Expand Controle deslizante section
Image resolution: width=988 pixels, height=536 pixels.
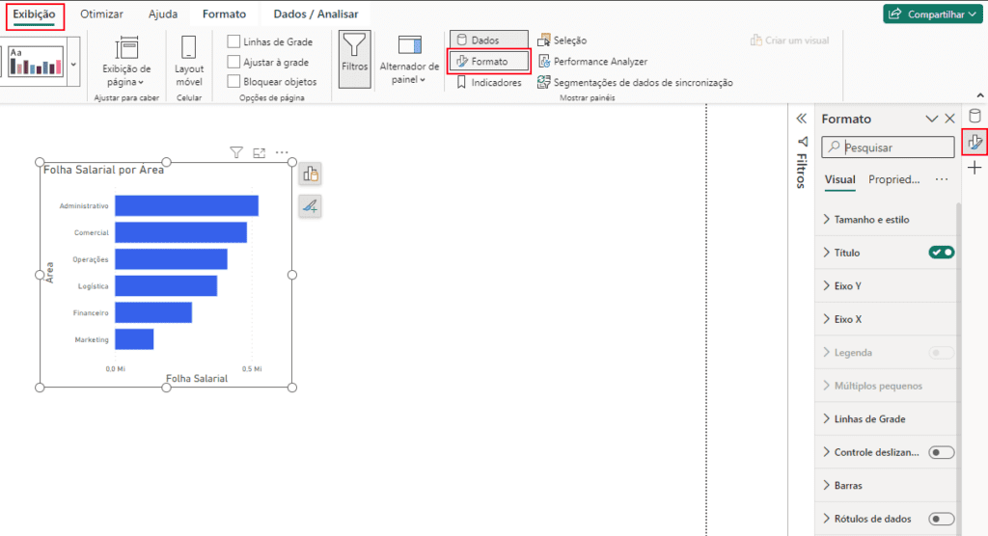click(872, 452)
